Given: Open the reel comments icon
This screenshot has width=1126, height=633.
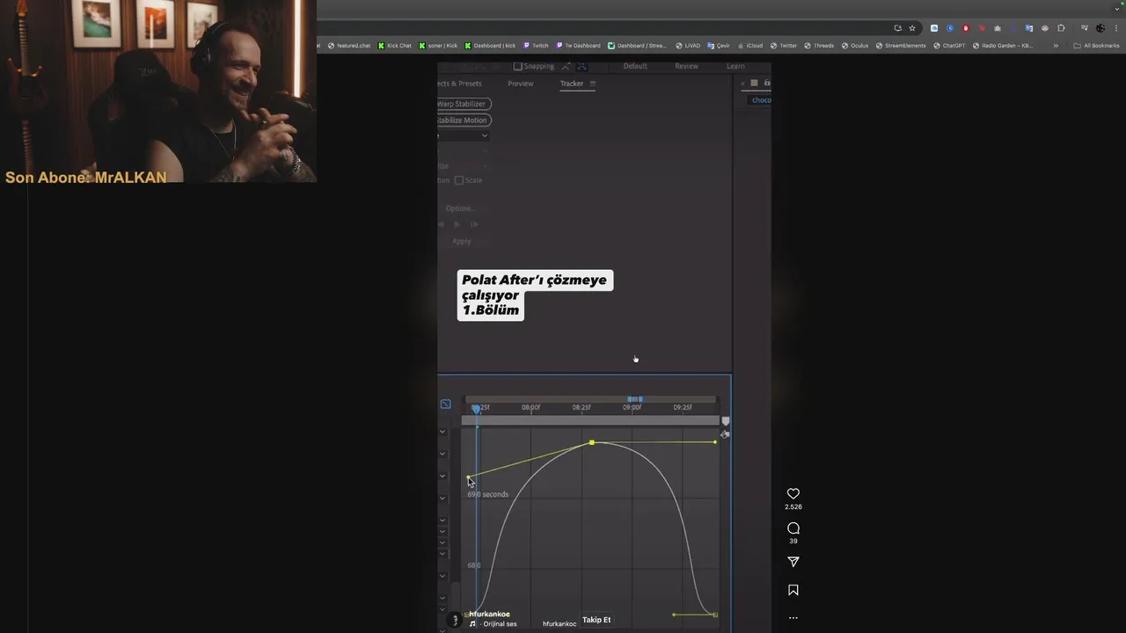Looking at the screenshot, I should (793, 528).
